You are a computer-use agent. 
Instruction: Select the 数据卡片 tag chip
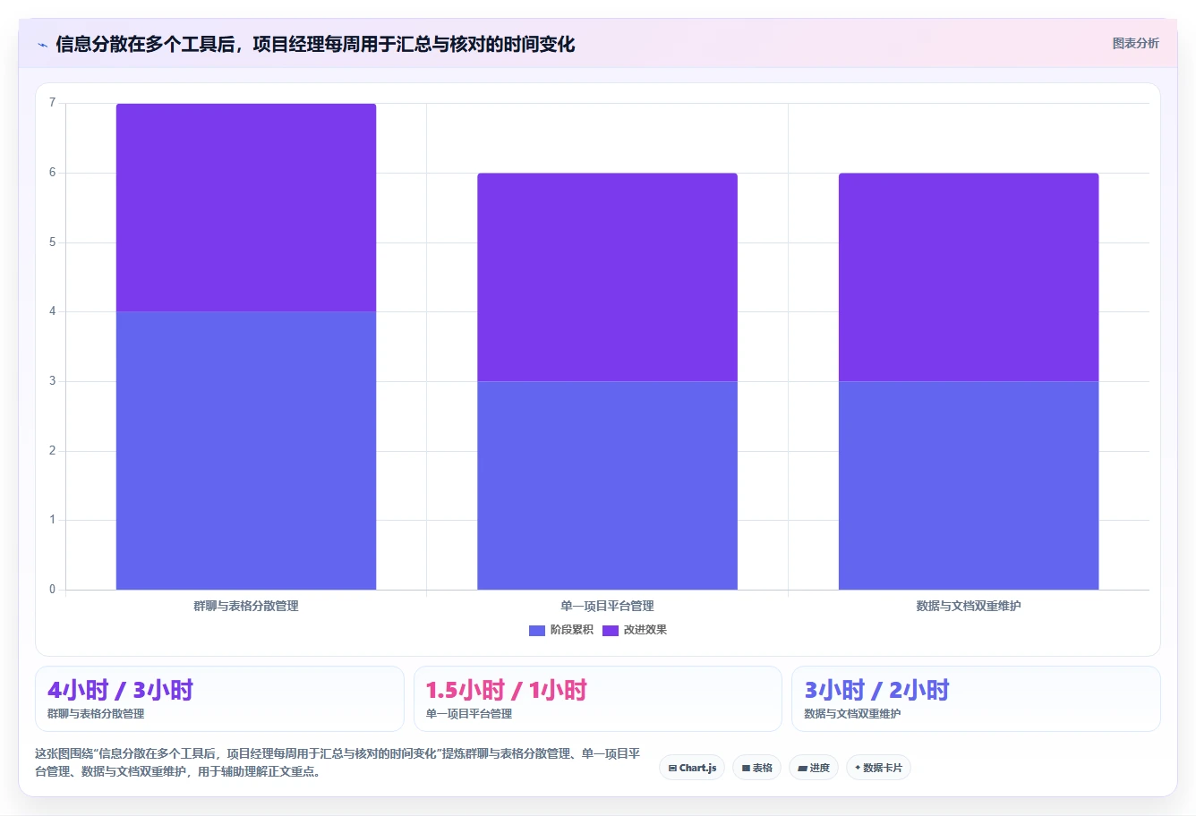[x=878, y=768]
